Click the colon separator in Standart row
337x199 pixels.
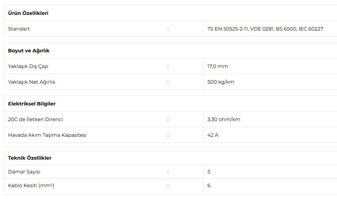tap(168, 29)
